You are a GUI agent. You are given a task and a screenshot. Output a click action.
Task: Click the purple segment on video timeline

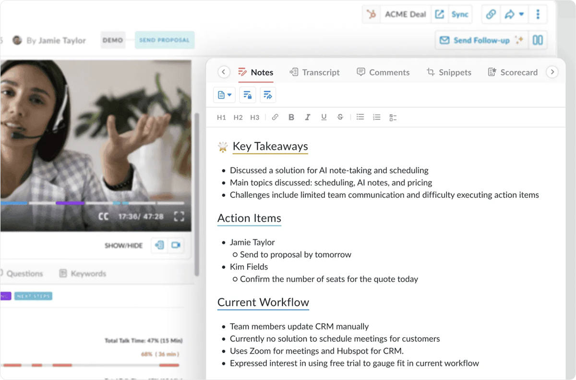pos(70,203)
